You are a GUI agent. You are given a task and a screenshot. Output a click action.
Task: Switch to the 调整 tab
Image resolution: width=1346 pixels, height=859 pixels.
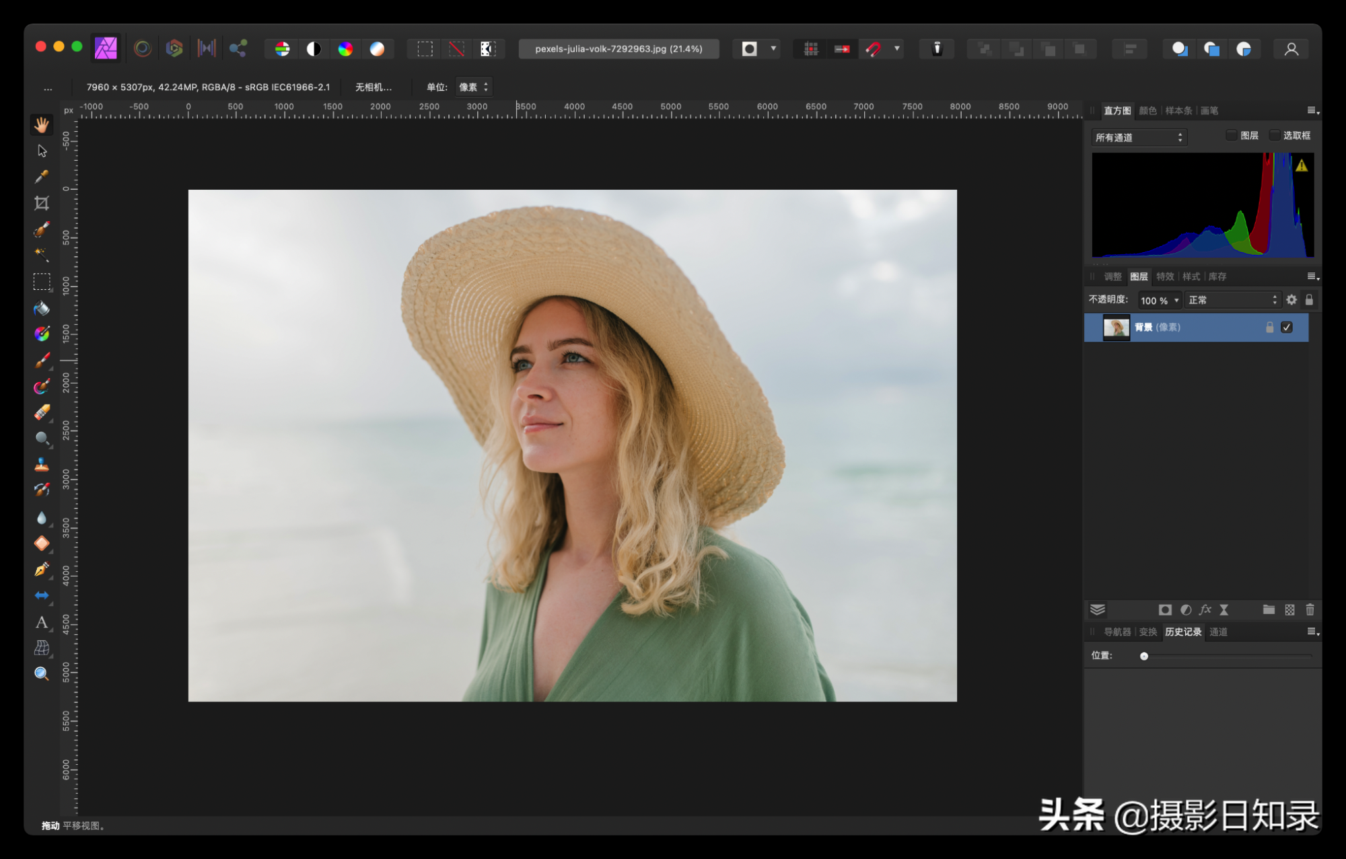click(x=1112, y=276)
